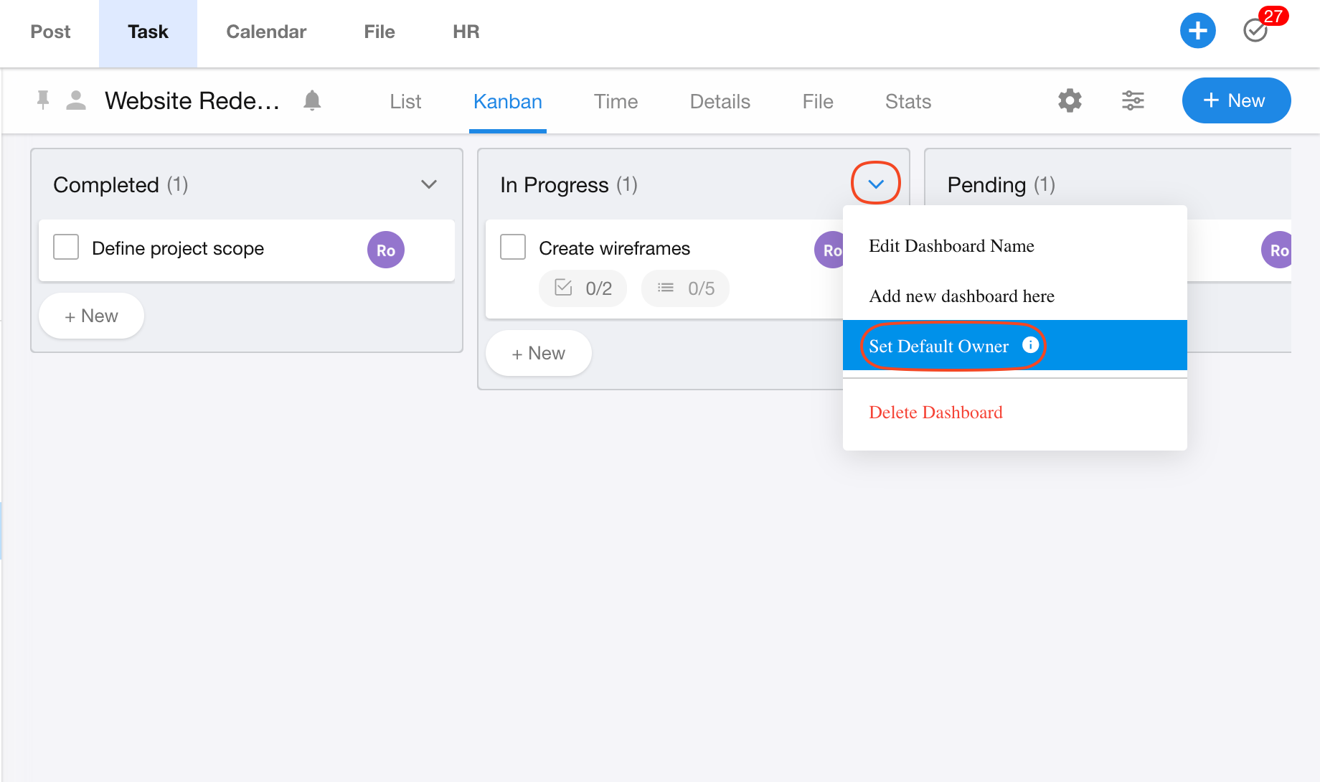1320x782 pixels.
Task: Open the 0/5 list items badge
Action: click(x=685, y=288)
